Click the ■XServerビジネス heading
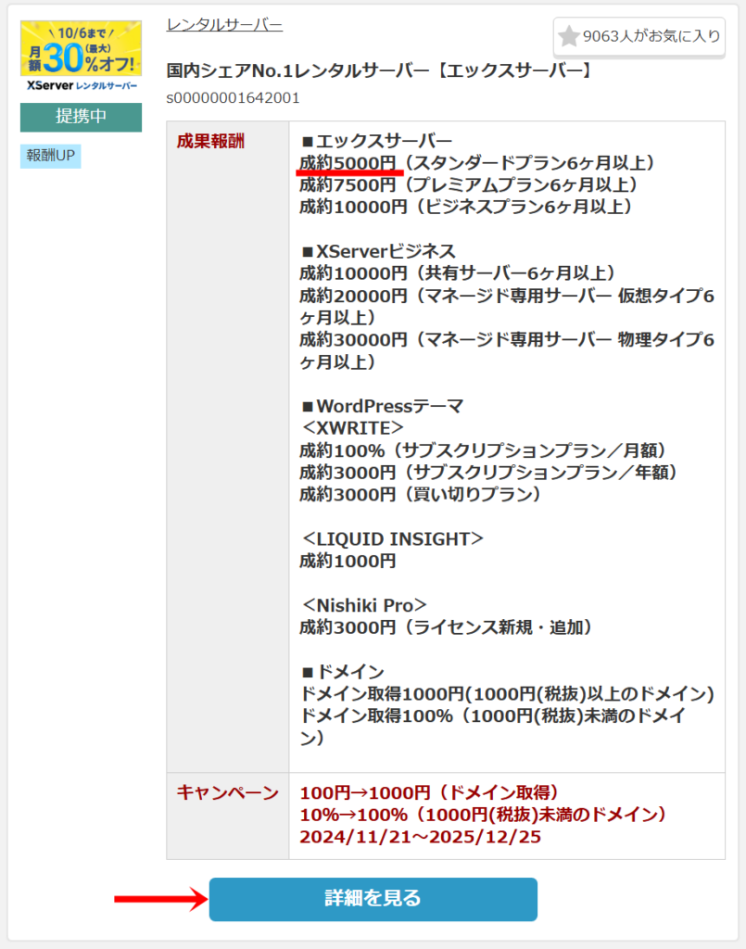The width and height of the screenshot is (746, 949). point(378,251)
